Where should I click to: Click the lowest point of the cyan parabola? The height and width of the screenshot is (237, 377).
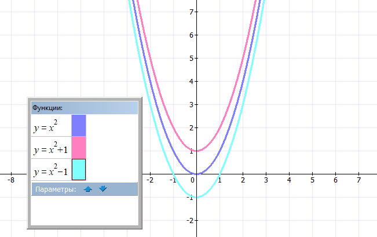click(x=196, y=198)
